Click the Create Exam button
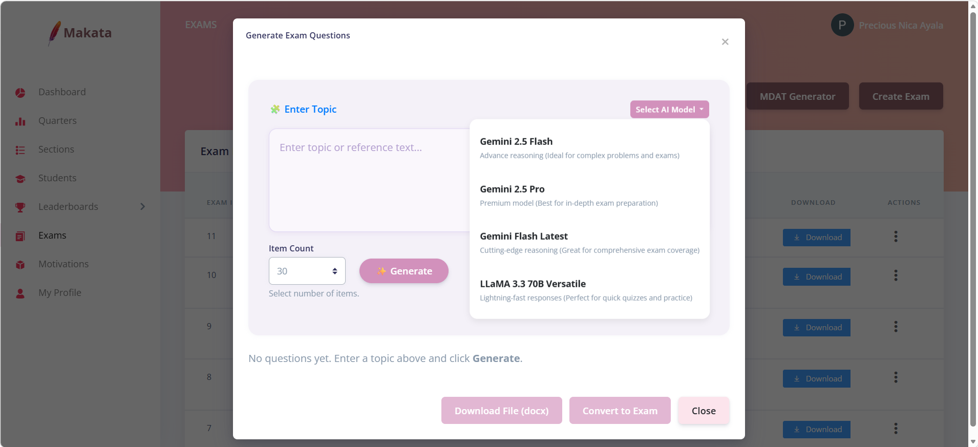Viewport: 978px width, 447px height. tap(901, 96)
